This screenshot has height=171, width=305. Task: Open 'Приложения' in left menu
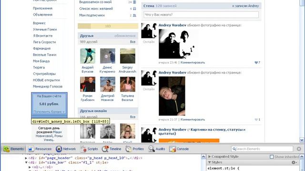point(42,9)
